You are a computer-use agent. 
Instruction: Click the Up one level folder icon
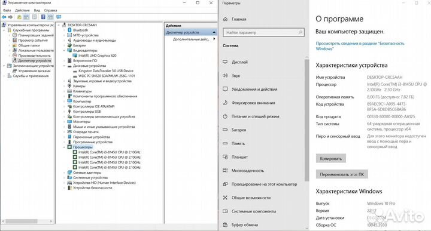click(x=19, y=17)
